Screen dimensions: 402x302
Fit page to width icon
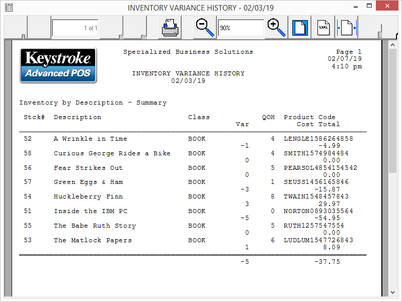coord(347,28)
